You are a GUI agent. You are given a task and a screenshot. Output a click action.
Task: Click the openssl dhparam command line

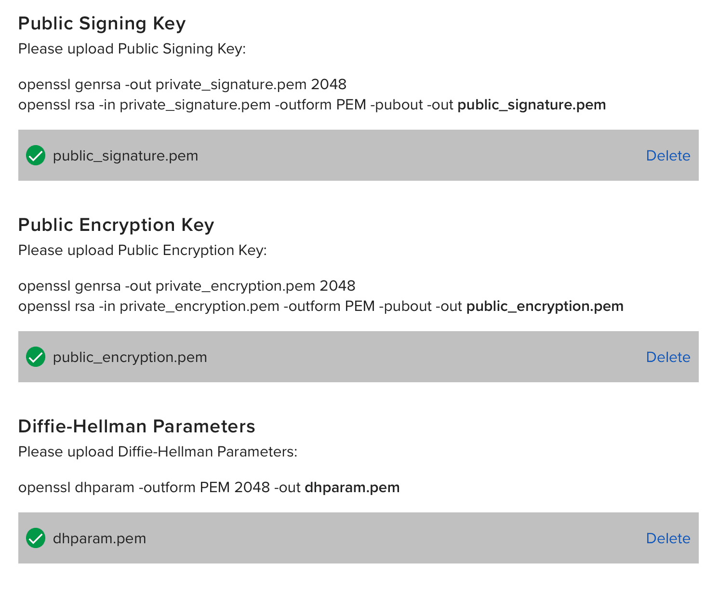pyautogui.click(x=209, y=487)
